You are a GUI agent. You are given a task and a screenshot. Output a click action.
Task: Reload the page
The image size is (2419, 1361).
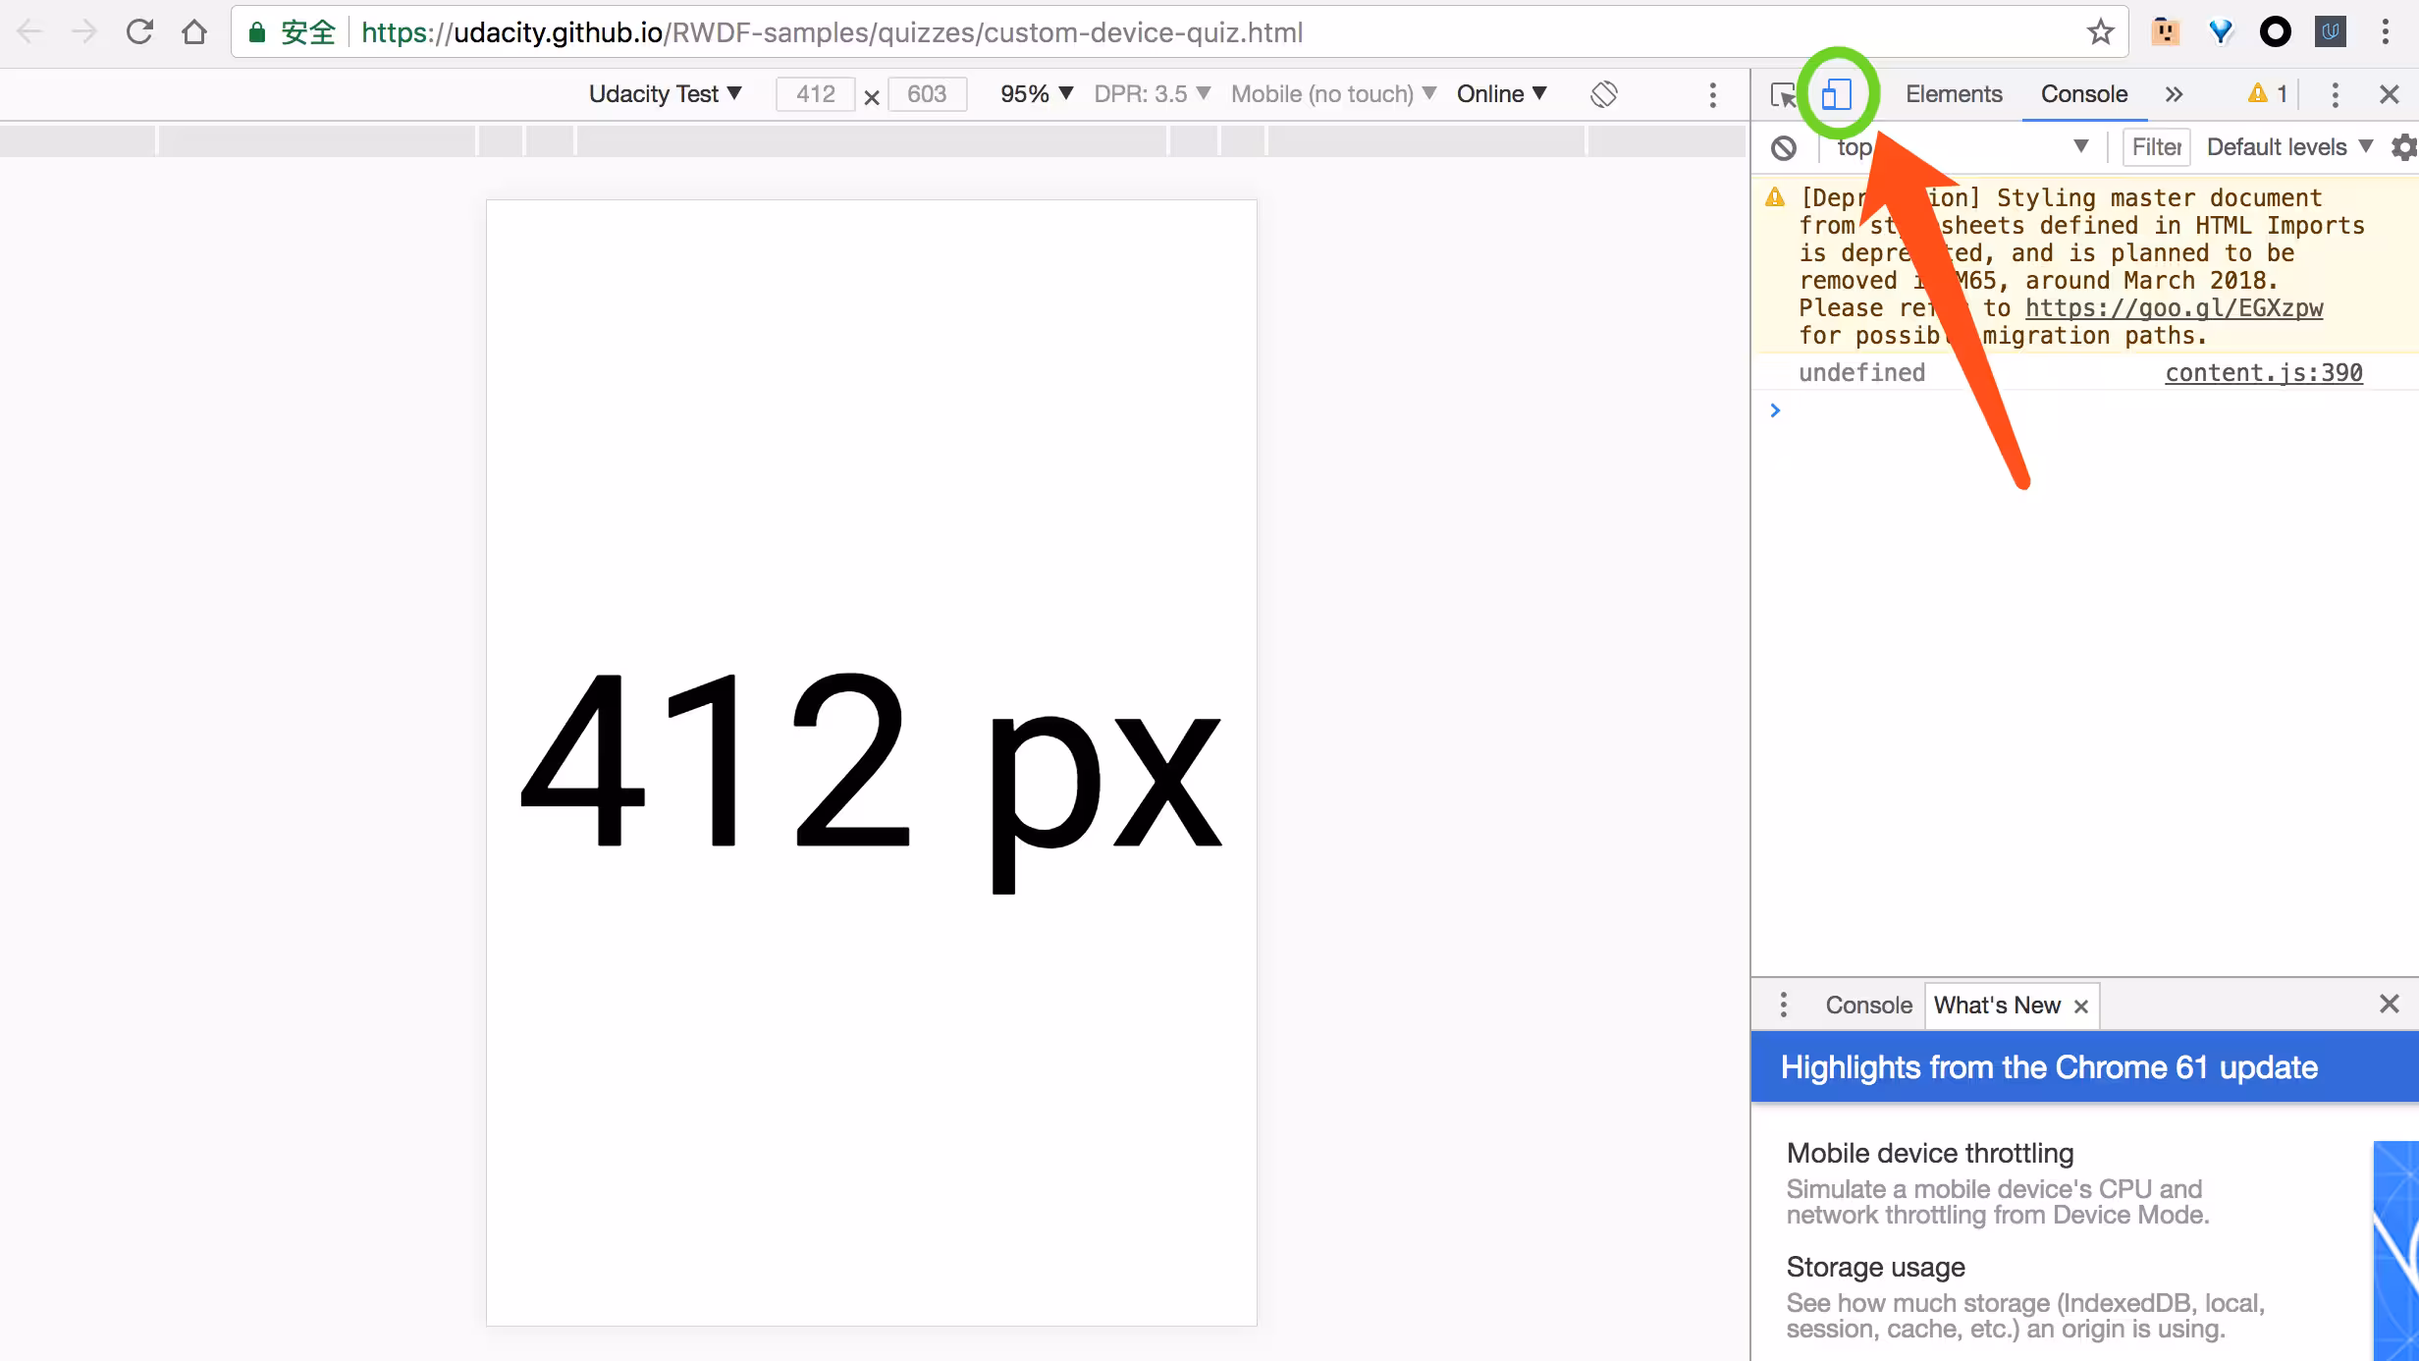click(x=139, y=32)
